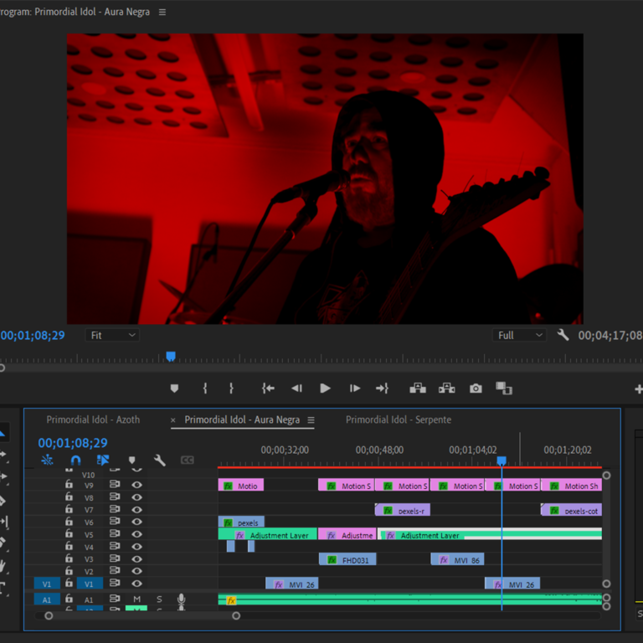643x643 pixels.
Task: Click the Extract button in program monitor
Action: click(447, 388)
